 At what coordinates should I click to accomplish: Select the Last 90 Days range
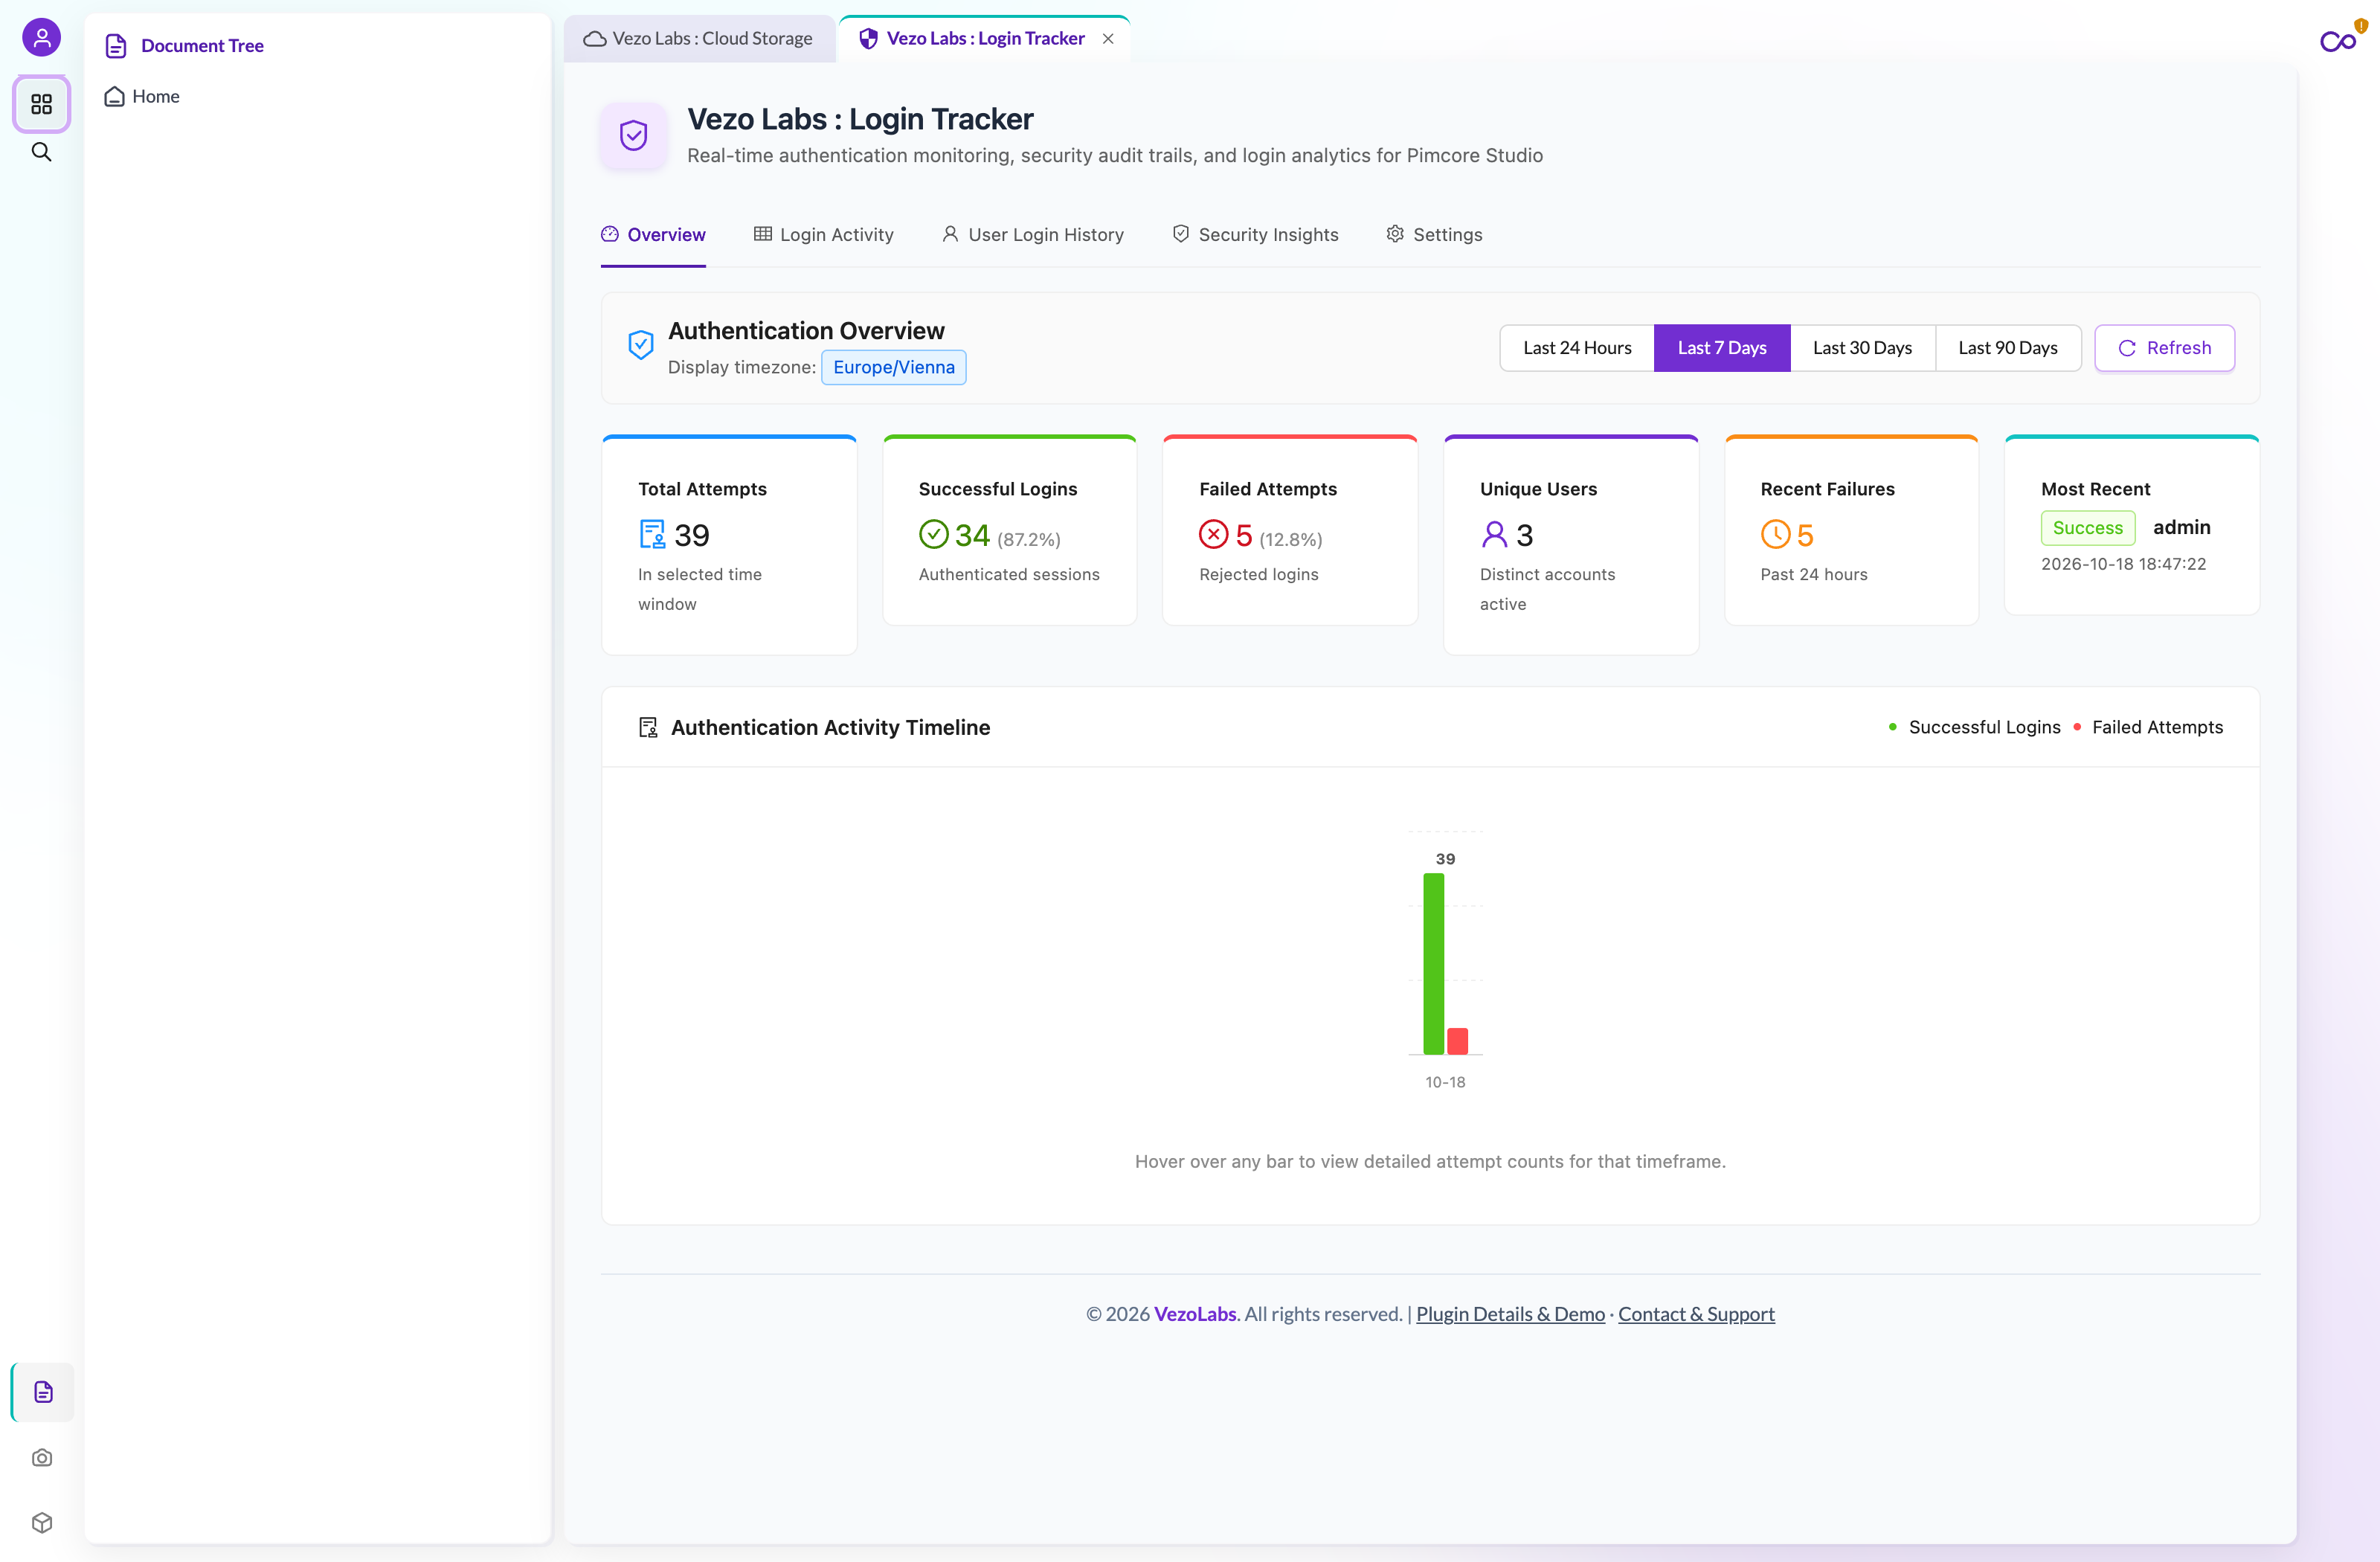coord(2008,348)
